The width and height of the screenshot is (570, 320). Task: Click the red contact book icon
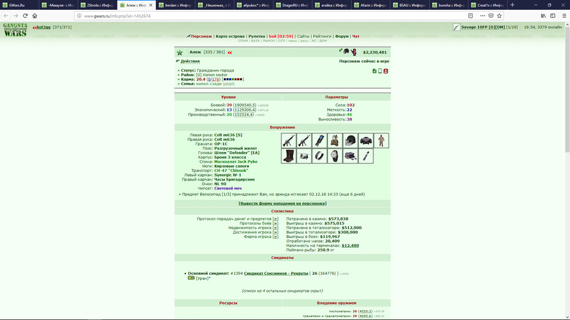click(386, 71)
